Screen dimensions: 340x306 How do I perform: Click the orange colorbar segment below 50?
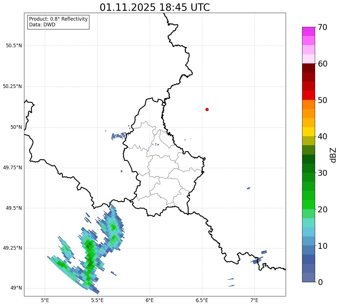pos(308,104)
